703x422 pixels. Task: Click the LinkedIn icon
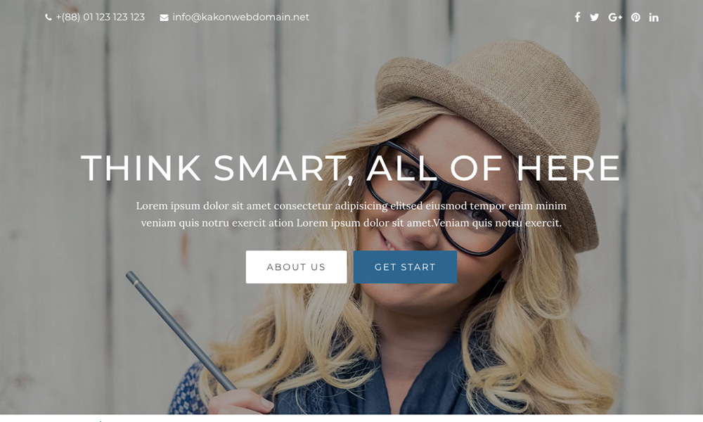click(654, 17)
